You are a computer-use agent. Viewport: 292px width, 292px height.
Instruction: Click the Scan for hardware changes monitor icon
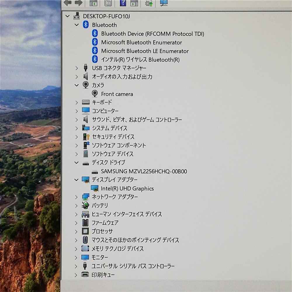coord(164,3)
